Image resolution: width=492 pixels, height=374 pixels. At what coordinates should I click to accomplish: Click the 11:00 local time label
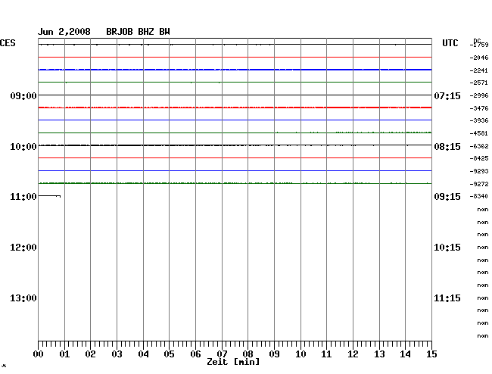(23, 197)
